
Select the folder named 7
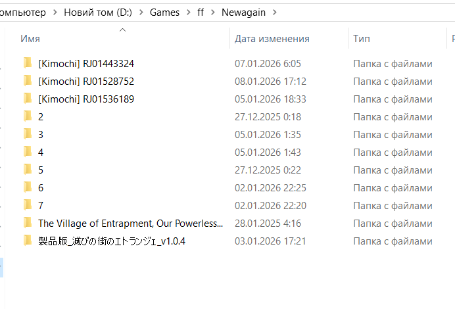click(x=41, y=205)
